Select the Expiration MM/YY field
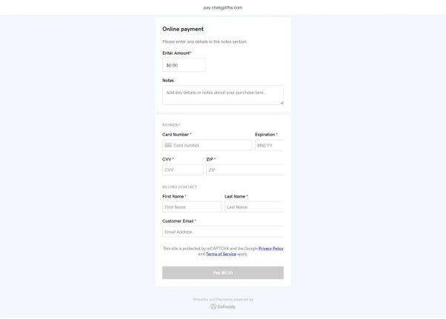This screenshot has width=446, height=319. click(270, 145)
